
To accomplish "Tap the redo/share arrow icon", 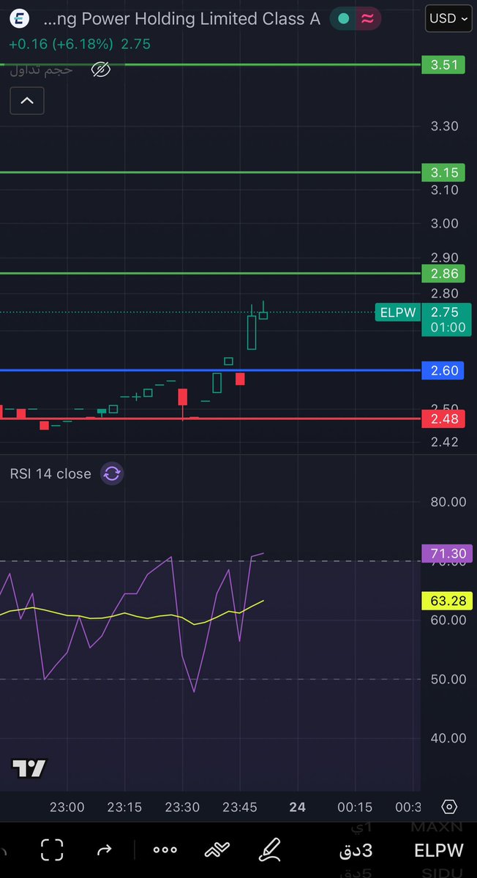I will click(105, 849).
